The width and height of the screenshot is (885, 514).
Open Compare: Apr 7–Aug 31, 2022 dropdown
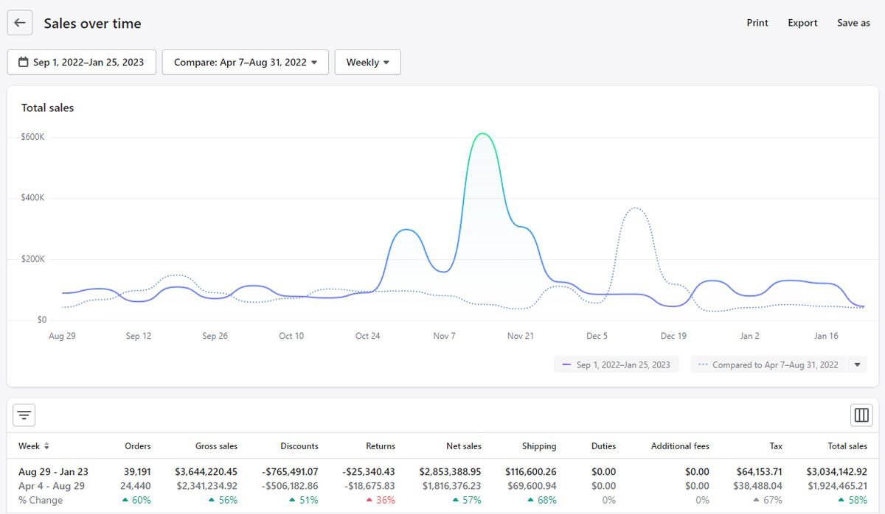click(246, 63)
